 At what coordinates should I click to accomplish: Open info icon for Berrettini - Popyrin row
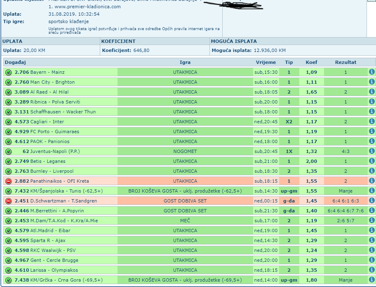(x=372, y=210)
